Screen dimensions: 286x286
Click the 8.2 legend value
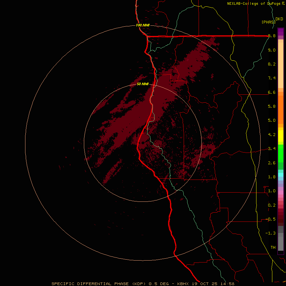pyautogui.click(x=272, y=64)
